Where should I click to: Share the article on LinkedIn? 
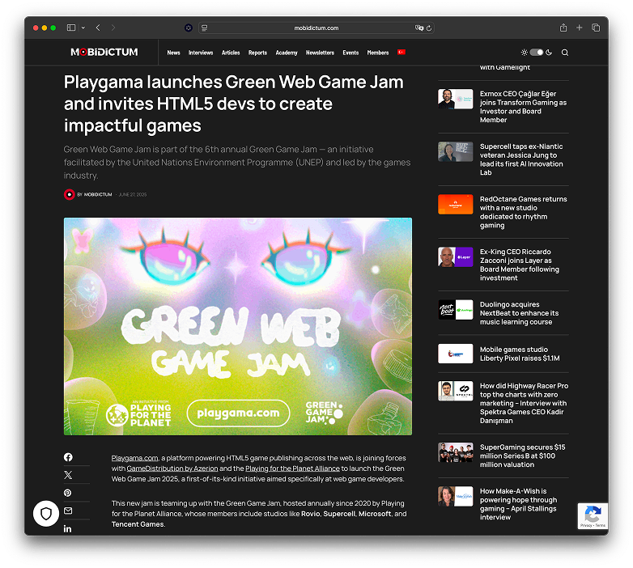tap(67, 528)
